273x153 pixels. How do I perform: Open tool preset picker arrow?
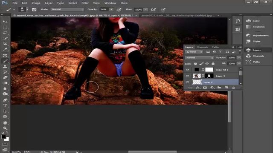(x=14, y=10)
